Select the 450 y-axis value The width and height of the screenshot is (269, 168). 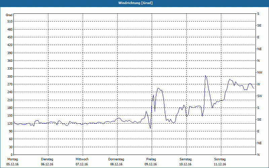coord(10,37)
